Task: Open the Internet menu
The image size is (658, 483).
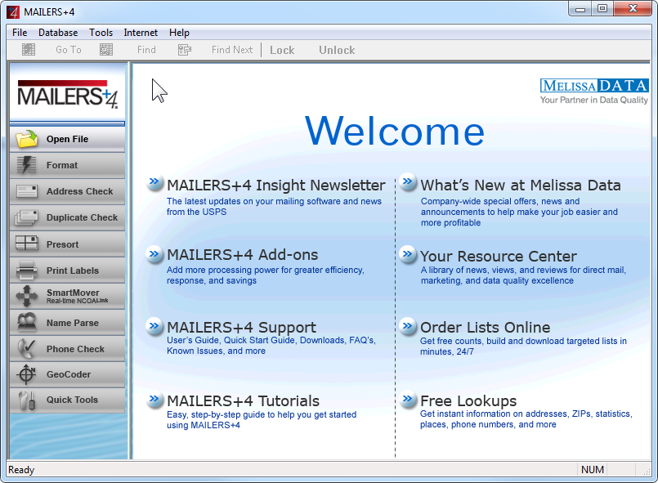Action: (141, 33)
